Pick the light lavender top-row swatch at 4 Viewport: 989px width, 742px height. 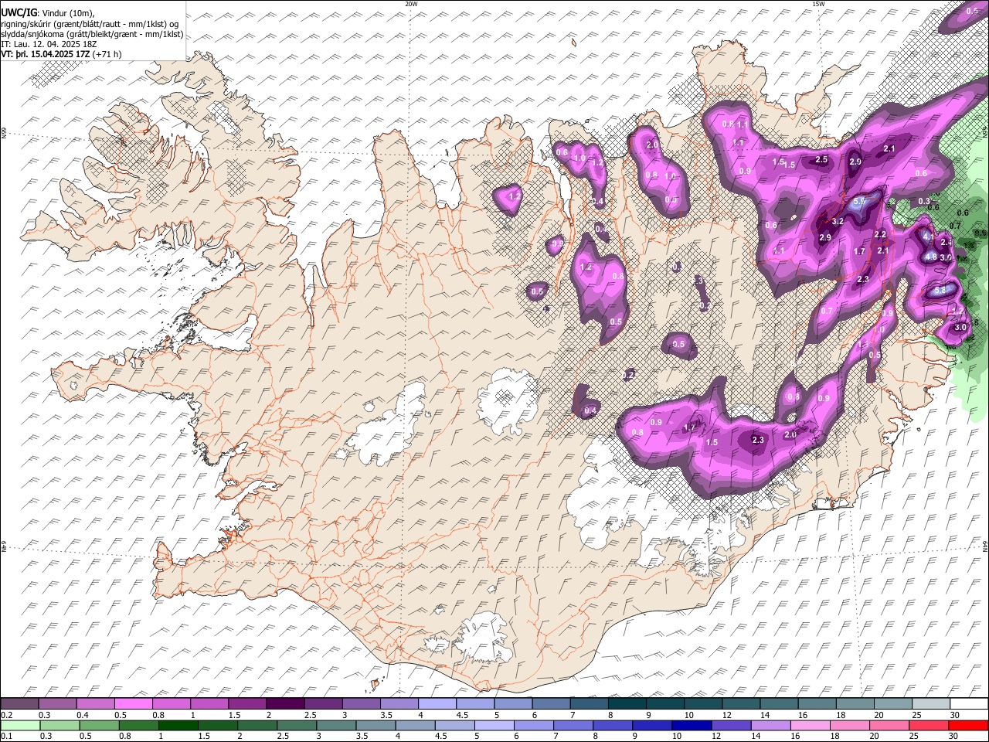tap(437, 704)
